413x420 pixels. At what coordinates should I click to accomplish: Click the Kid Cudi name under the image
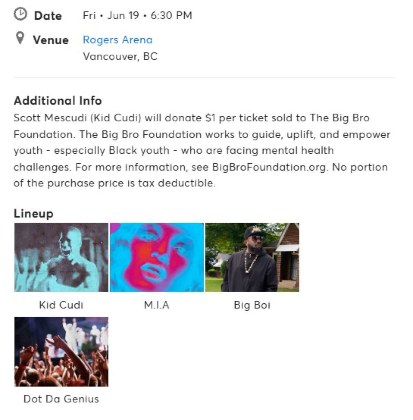61,305
